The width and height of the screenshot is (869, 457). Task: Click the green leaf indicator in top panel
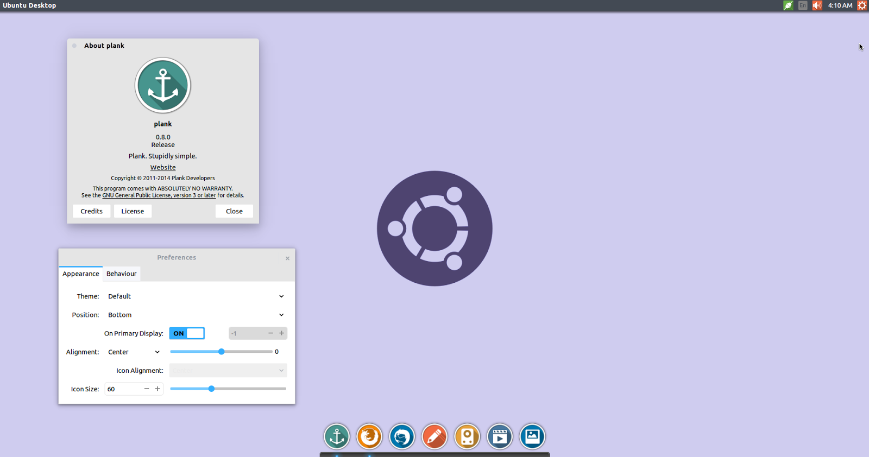[788, 5]
